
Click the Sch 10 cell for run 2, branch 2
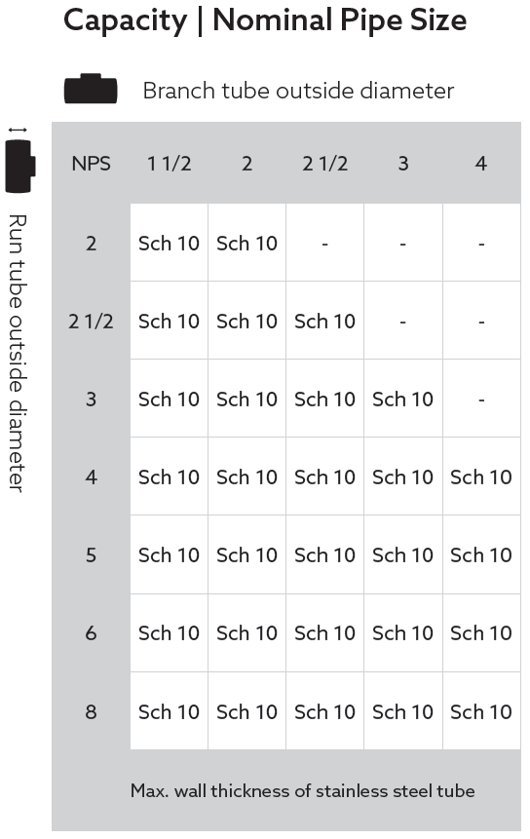tap(246, 243)
